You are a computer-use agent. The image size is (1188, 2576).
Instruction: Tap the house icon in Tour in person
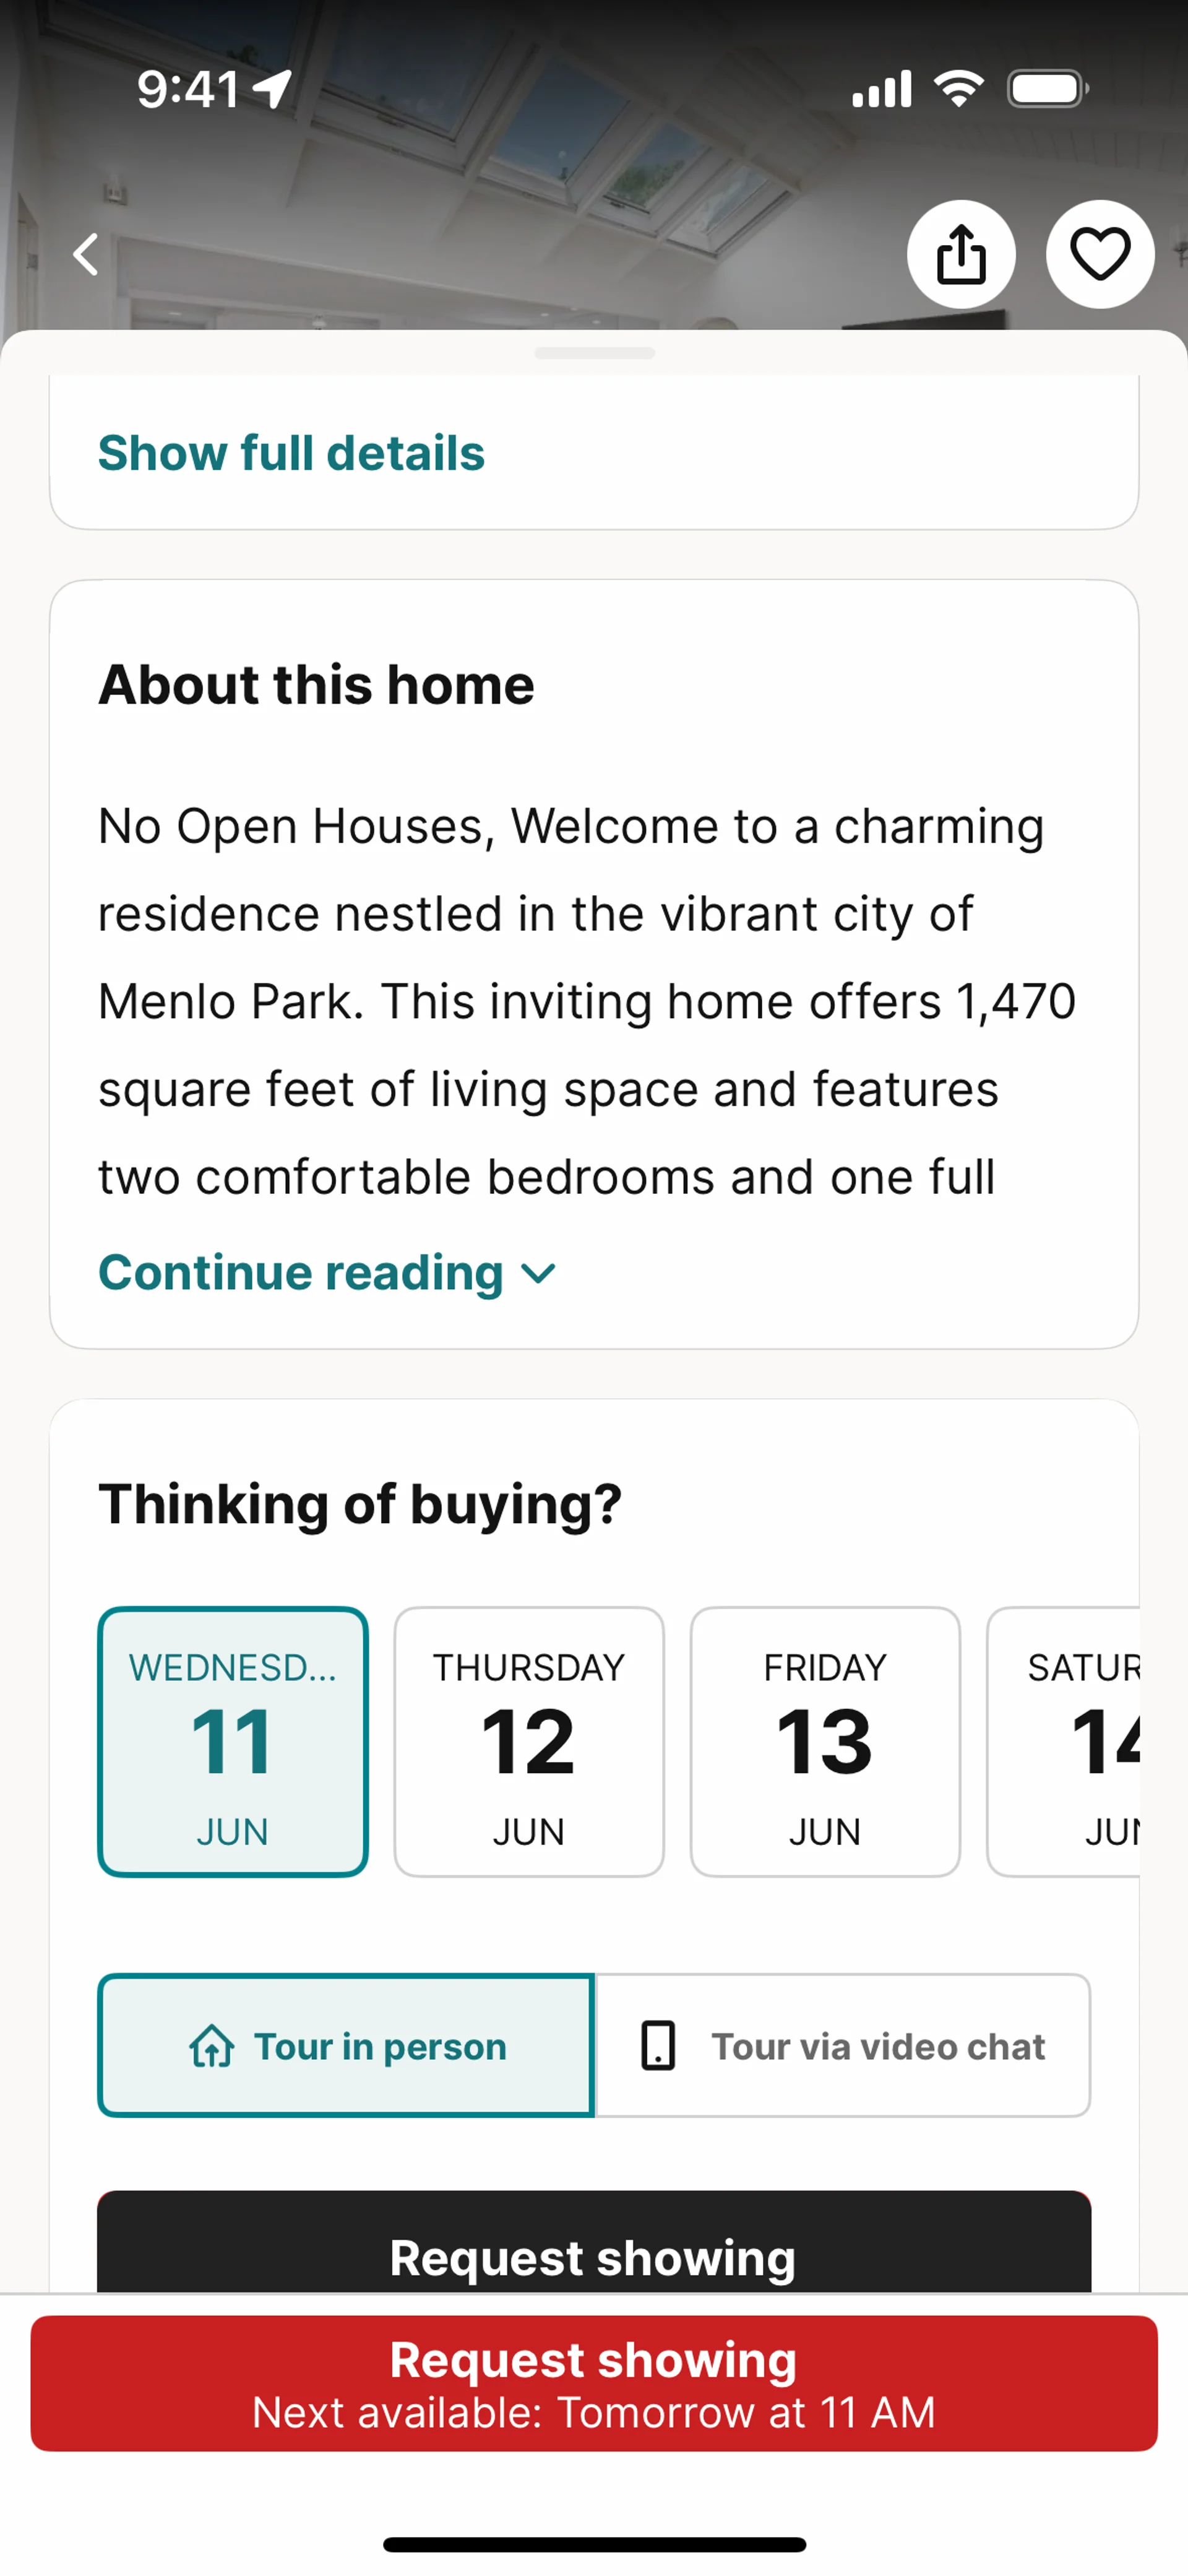pos(212,2045)
